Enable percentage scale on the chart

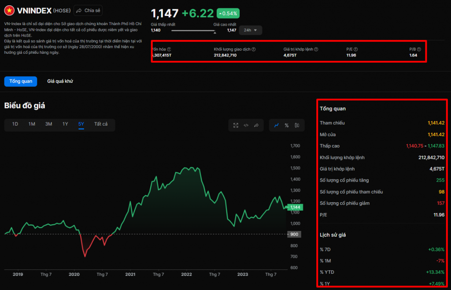pos(287,125)
